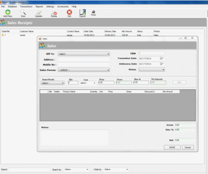Click the Price input field
208x174 pixels.
click(x=106, y=83)
